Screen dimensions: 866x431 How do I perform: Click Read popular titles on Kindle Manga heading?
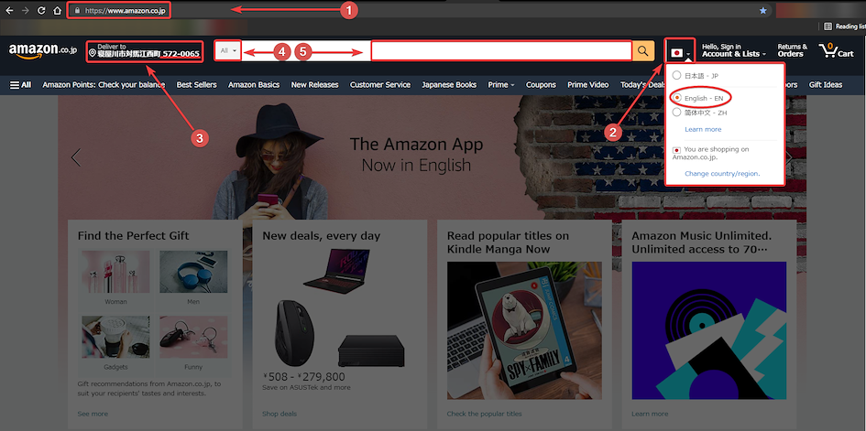pos(508,242)
